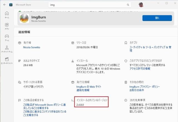Click the 発行者 package icon
178x122 pixels.
[x=19, y=43]
